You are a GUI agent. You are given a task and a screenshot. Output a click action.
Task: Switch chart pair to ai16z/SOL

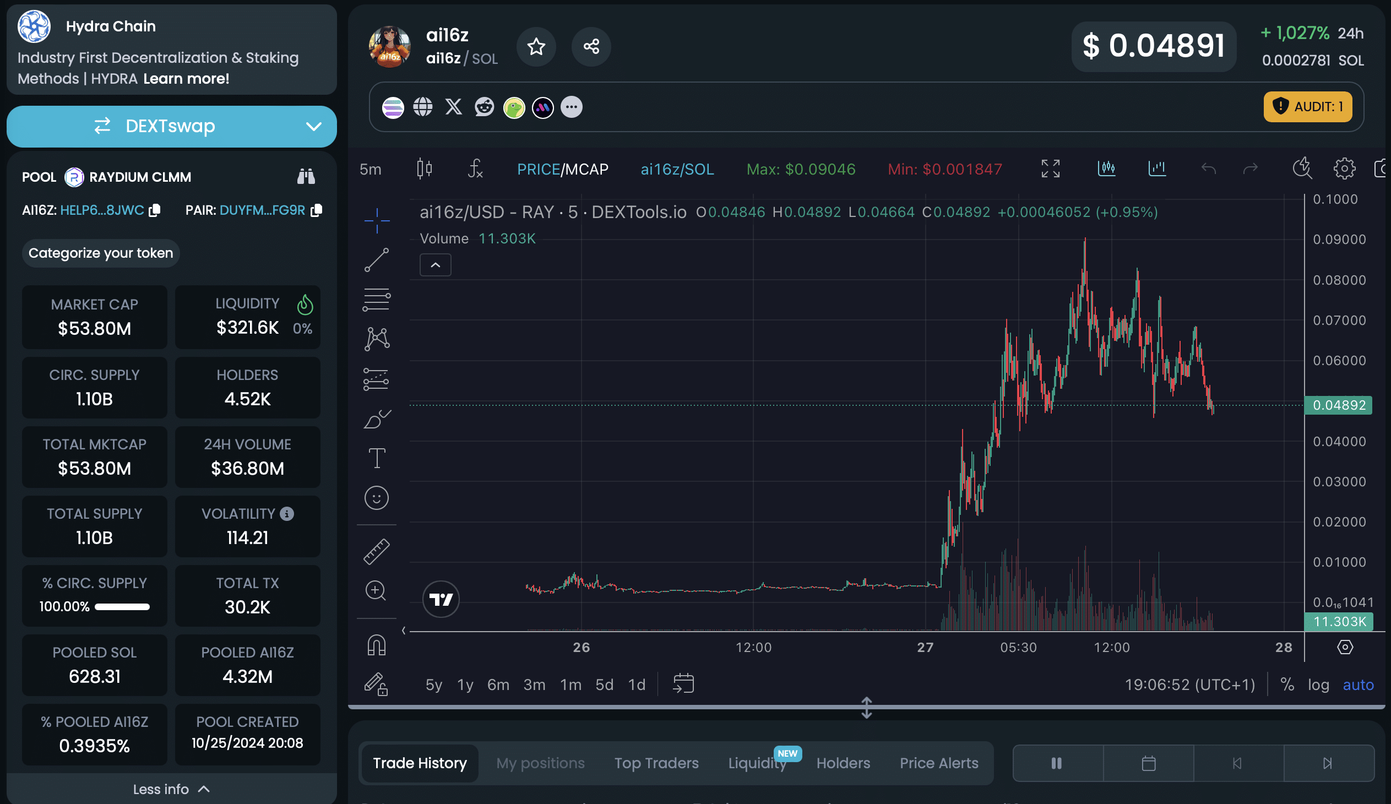click(x=677, y=169)
